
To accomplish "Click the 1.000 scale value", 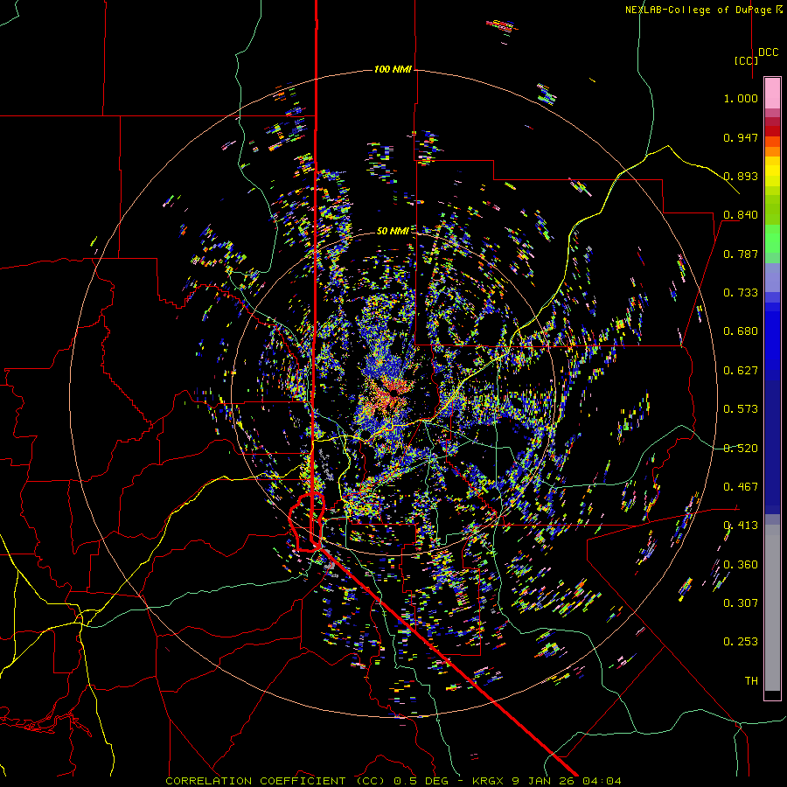I will (x=741, y=98).
